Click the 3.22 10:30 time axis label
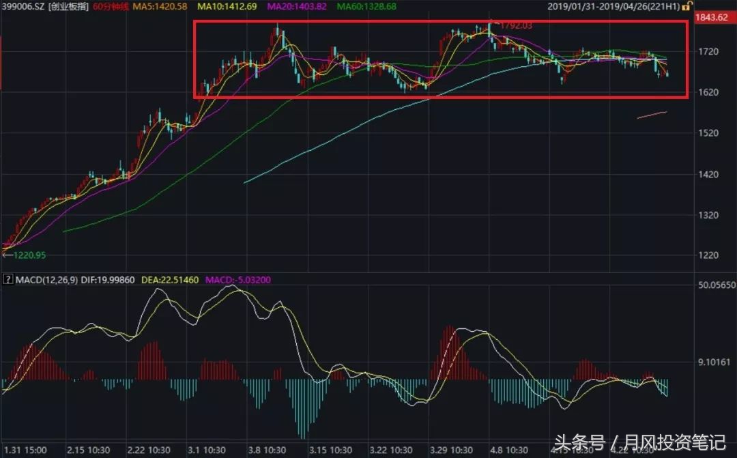The width and height of the screenshot is (737, 458). click(391, 450)
